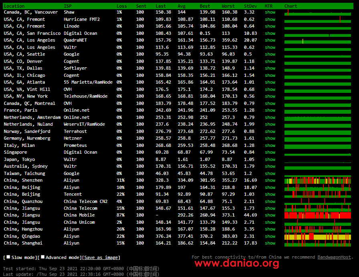Click the ISP column header

pos(68,6)
